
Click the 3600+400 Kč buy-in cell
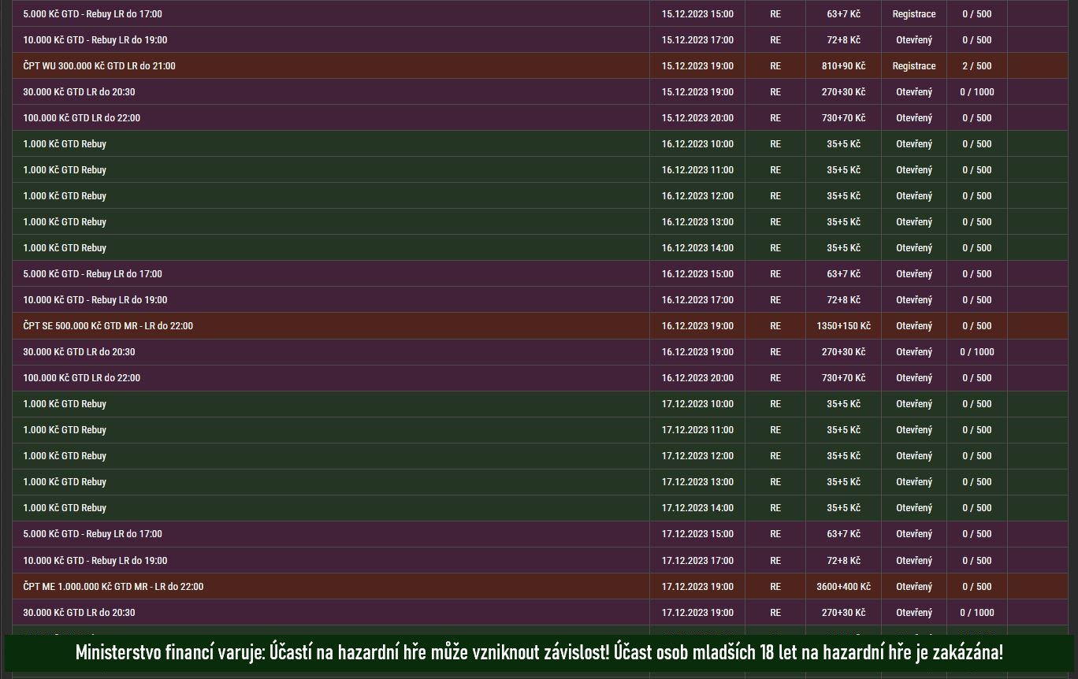coord(843,587)
